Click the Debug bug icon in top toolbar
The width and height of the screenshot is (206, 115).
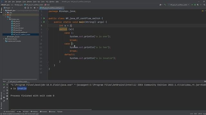click(x=195, y=5)
